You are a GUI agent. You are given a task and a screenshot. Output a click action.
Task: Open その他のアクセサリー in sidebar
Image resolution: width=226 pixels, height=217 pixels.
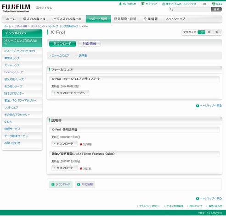pos(22,114)
